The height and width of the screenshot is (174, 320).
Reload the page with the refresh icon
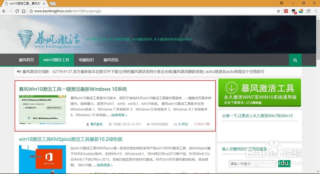17,11
